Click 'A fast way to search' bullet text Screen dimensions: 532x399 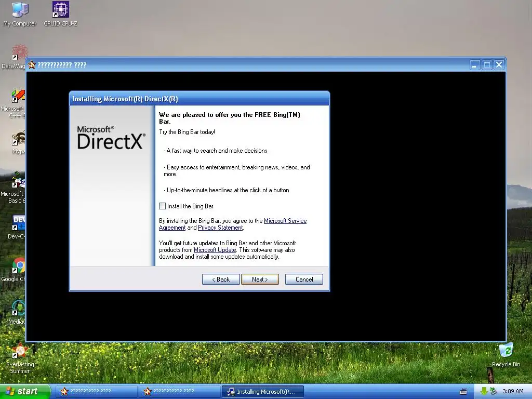point(216,151)
